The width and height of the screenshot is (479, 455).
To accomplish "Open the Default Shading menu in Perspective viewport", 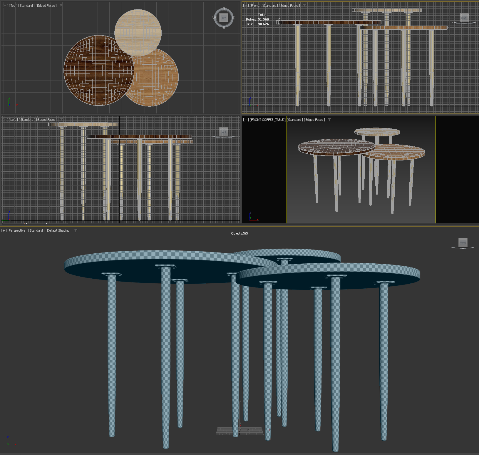I will [x=58, y=230].
